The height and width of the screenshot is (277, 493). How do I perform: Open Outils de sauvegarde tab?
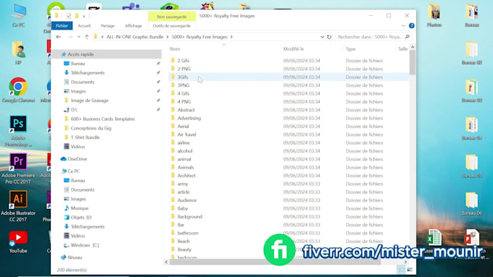tap(172, 26)
